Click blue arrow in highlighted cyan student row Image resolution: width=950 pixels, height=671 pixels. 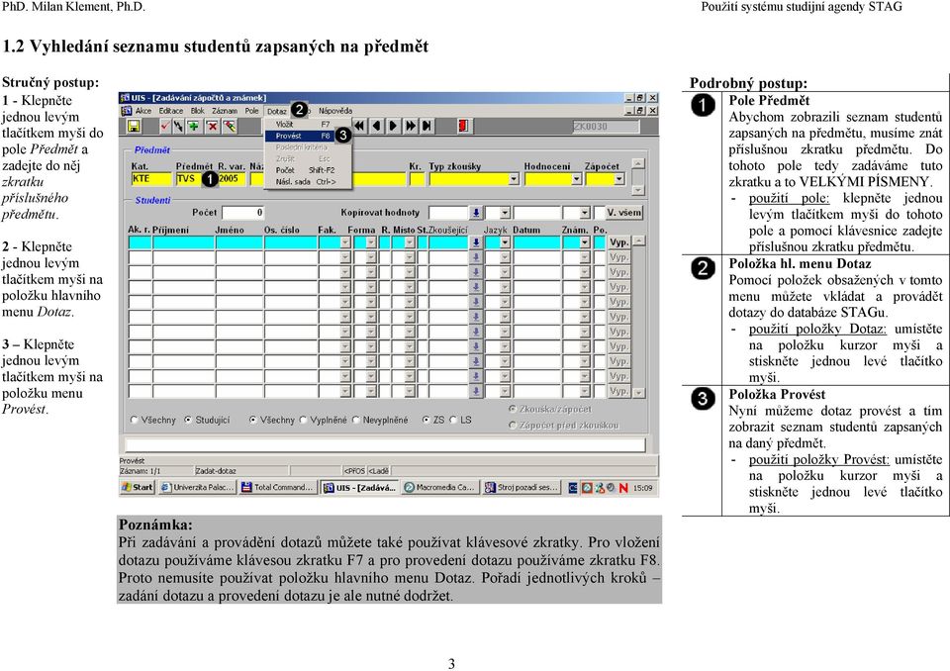(476, 242)
